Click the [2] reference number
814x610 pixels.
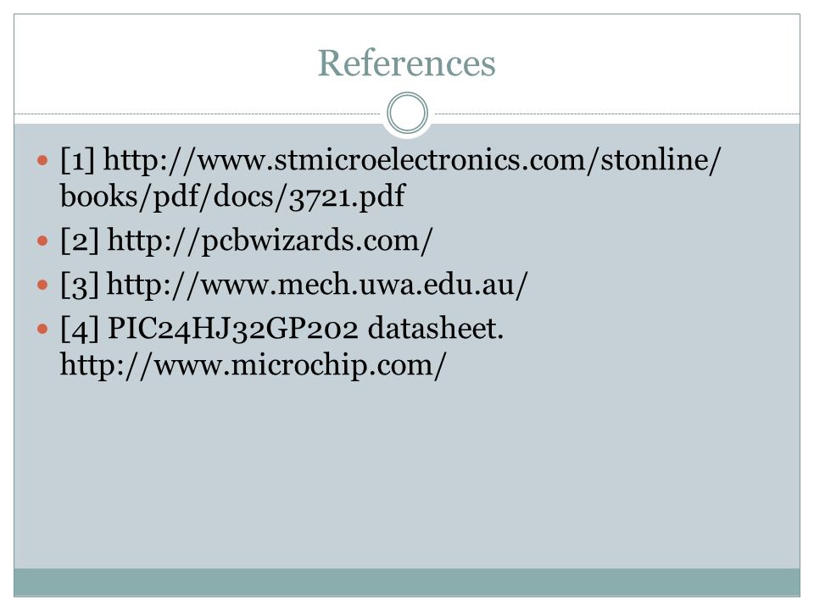pos(80,241)
